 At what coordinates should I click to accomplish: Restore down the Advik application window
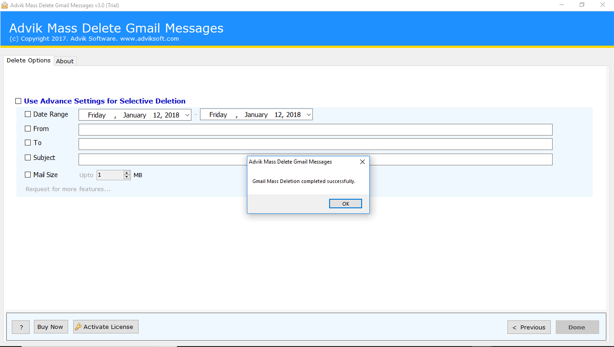tap(582, 5)
